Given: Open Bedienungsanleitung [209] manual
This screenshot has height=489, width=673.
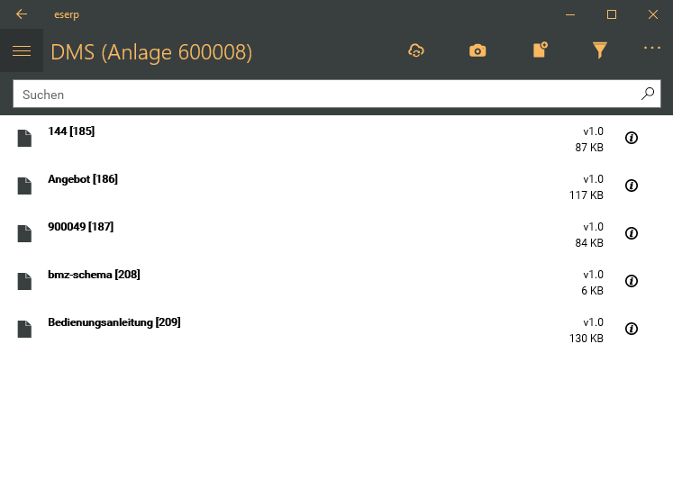Looking at the screenshot, I should (x=114, y=322).
